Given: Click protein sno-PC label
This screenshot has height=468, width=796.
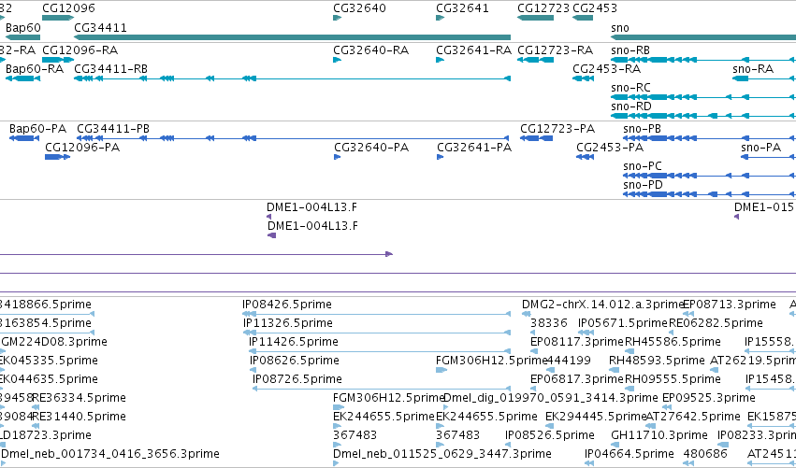Looking at the screenshot, I should [x=643, y=165].
